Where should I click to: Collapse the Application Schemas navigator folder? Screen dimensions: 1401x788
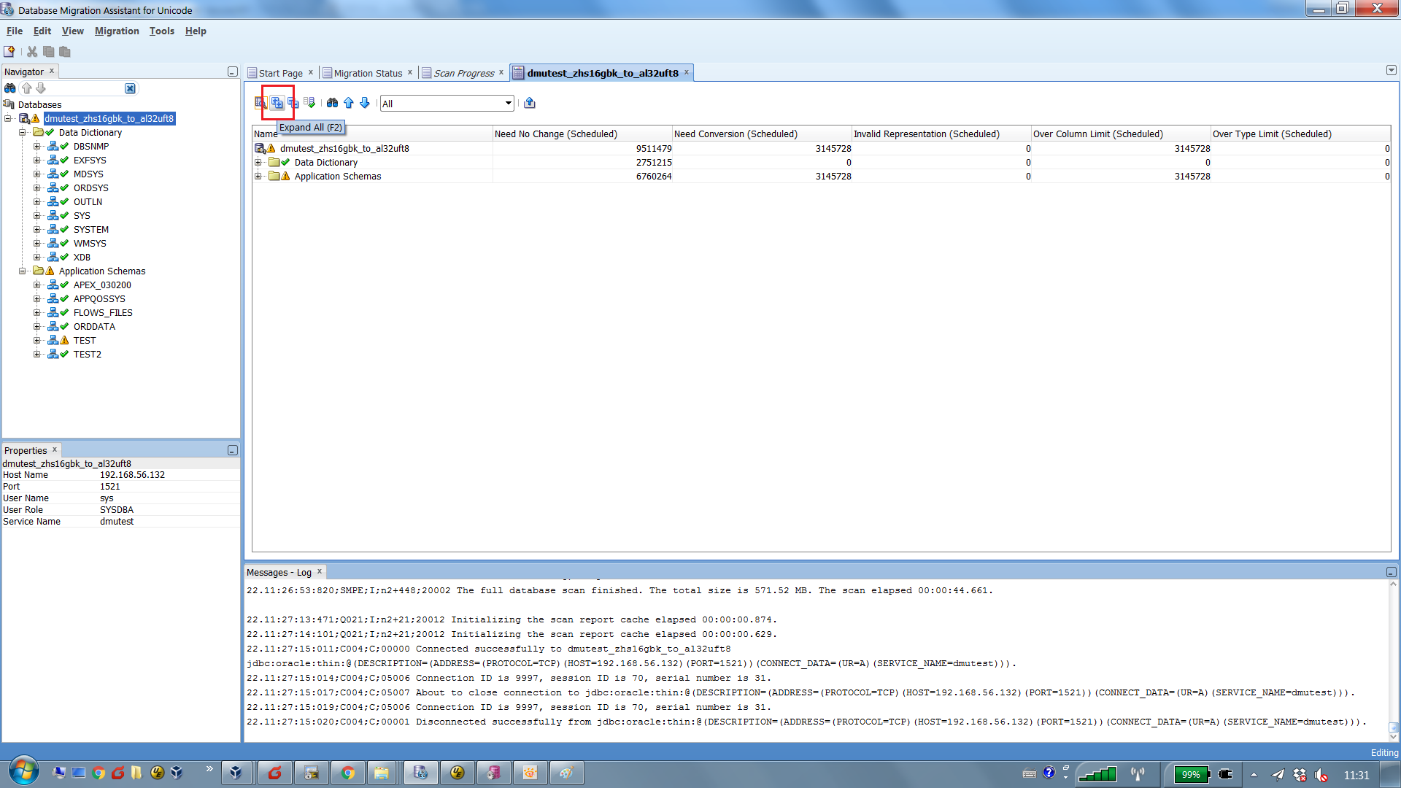23,271
